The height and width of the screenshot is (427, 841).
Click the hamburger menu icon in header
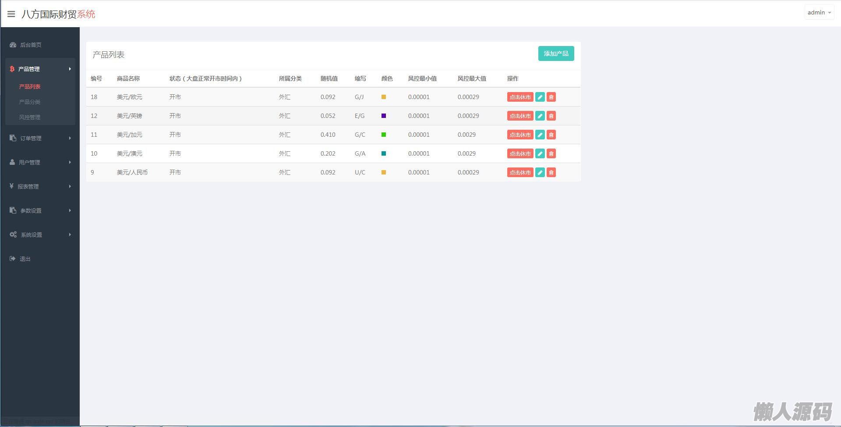(x=11, y=14)
